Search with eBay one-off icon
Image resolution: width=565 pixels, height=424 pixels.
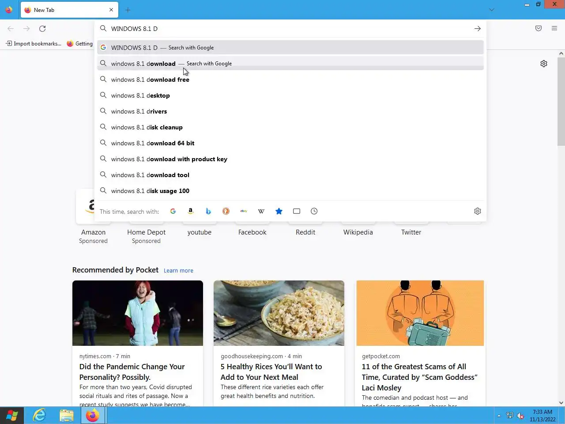tap(244, 211)
